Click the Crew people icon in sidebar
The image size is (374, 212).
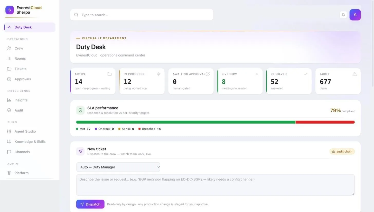[x=9, y=48]
